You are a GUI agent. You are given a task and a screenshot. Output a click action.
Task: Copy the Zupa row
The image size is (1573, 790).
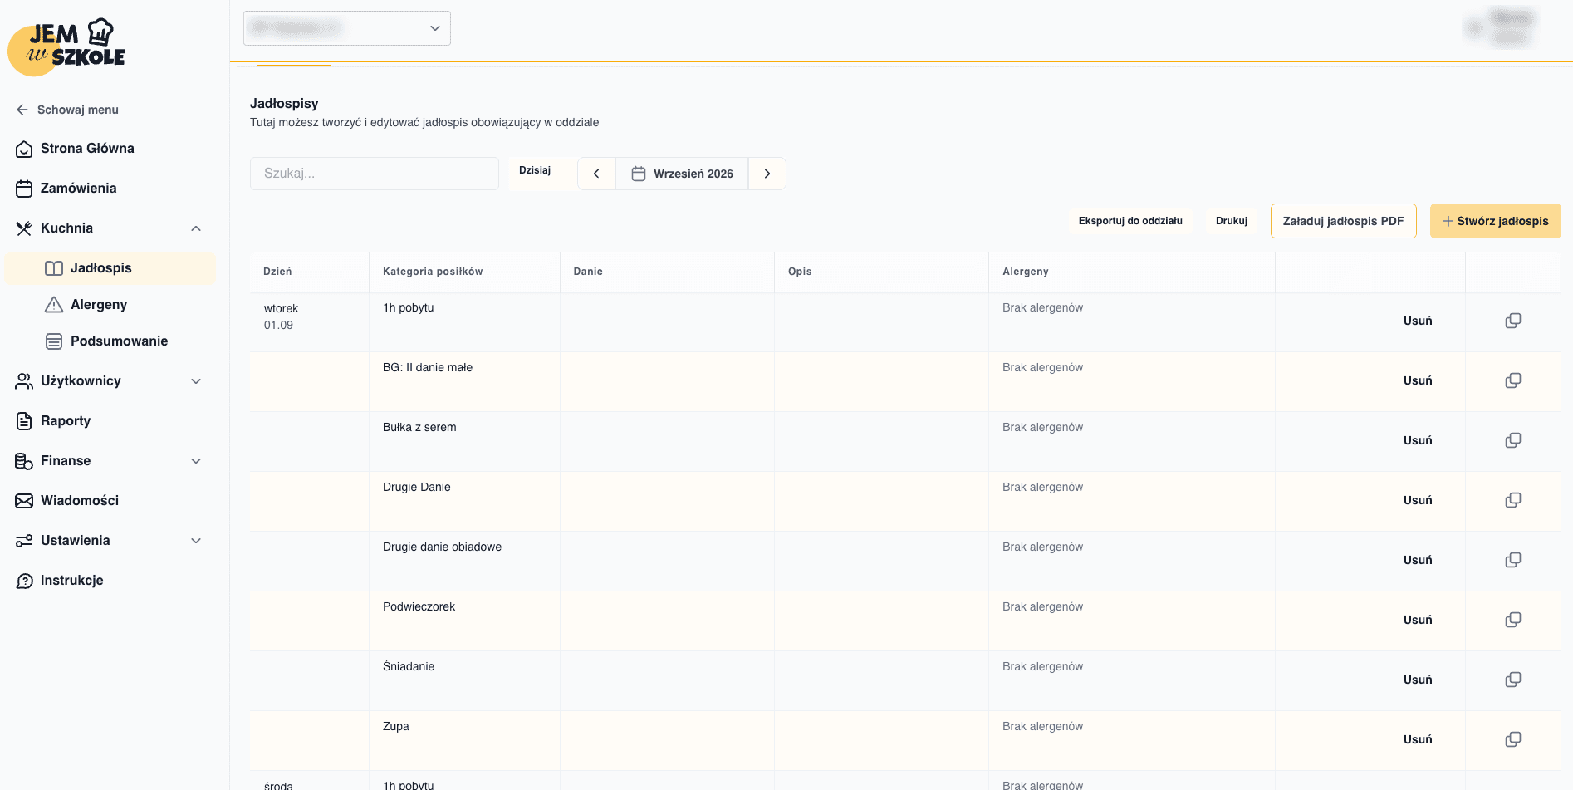click(1513, 739)
